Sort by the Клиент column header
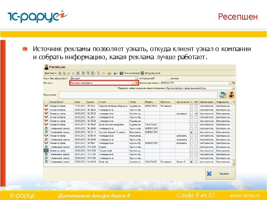This screenshot has width=267, height=200. pyautogui.click(x=113, y=102)
